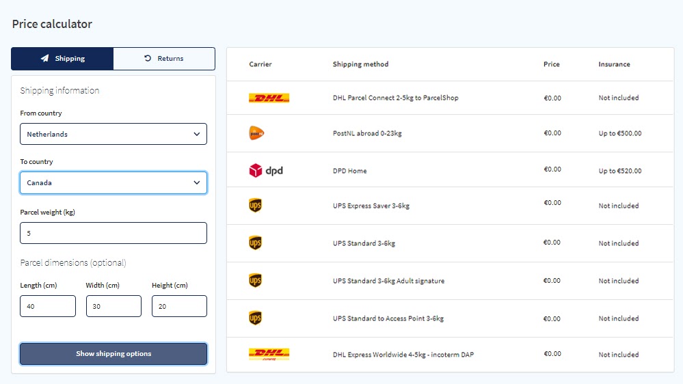Open the To country dropdown showing Canada
The width and height of the screenshot is (683, 384).
click(x=113, y=183)
